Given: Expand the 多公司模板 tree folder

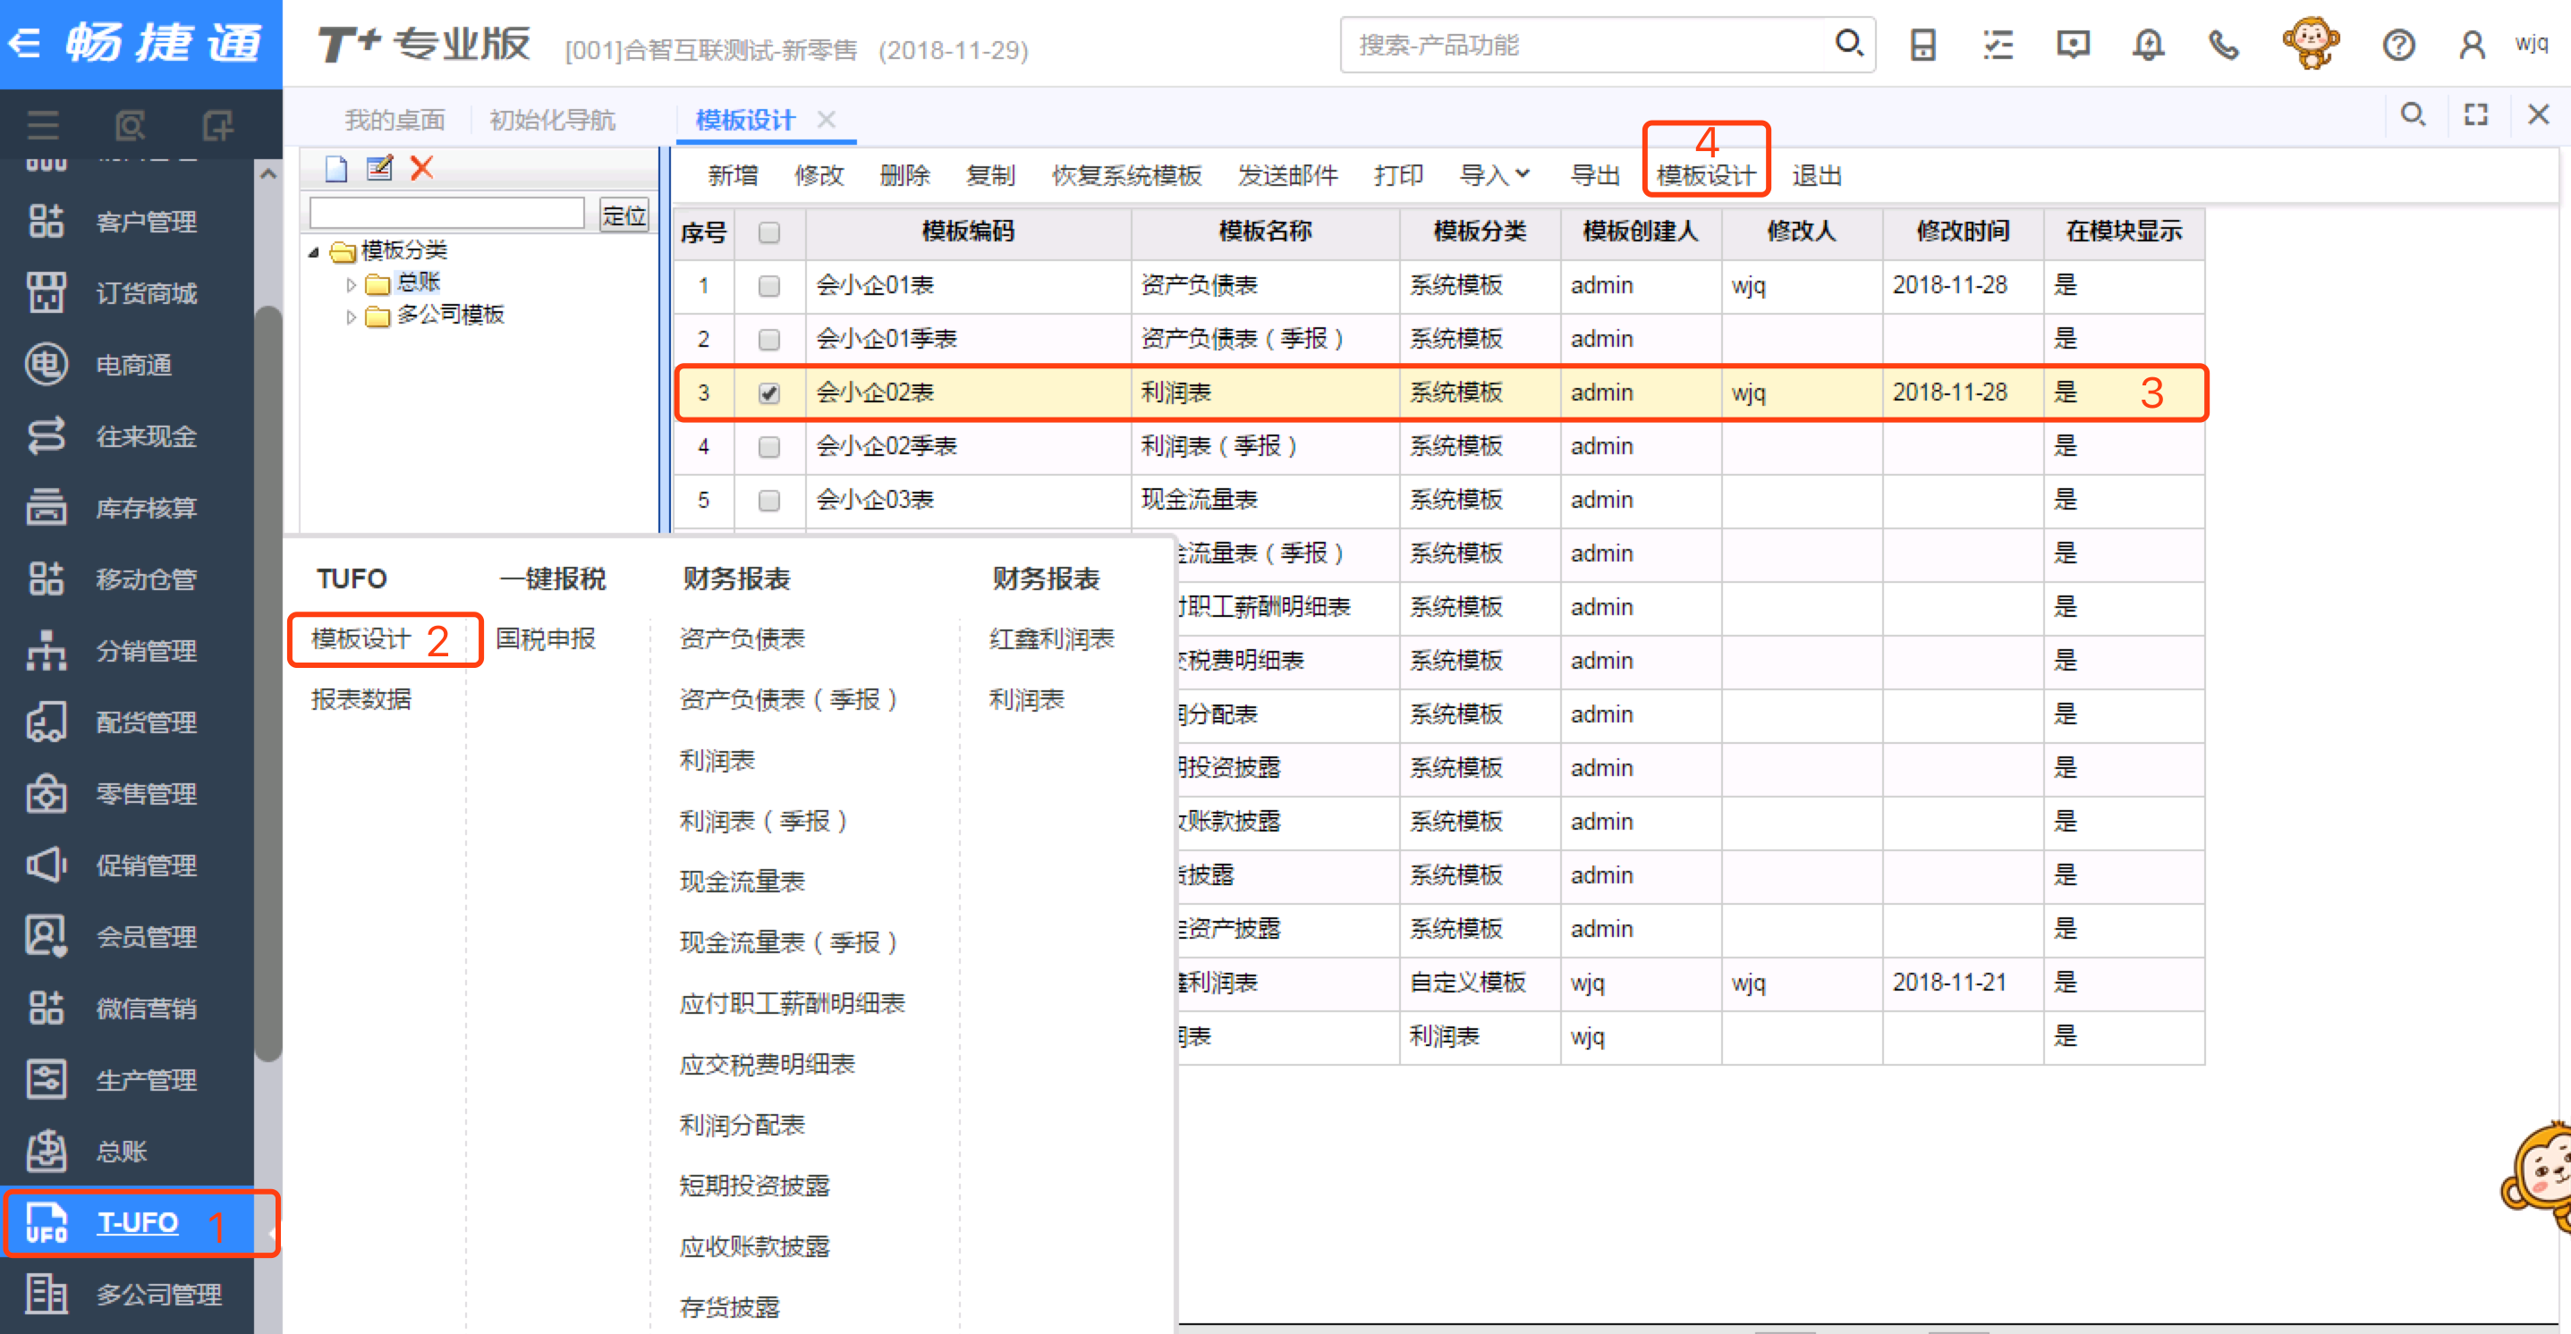Looking at the screenshot, I should coord(351,317).
